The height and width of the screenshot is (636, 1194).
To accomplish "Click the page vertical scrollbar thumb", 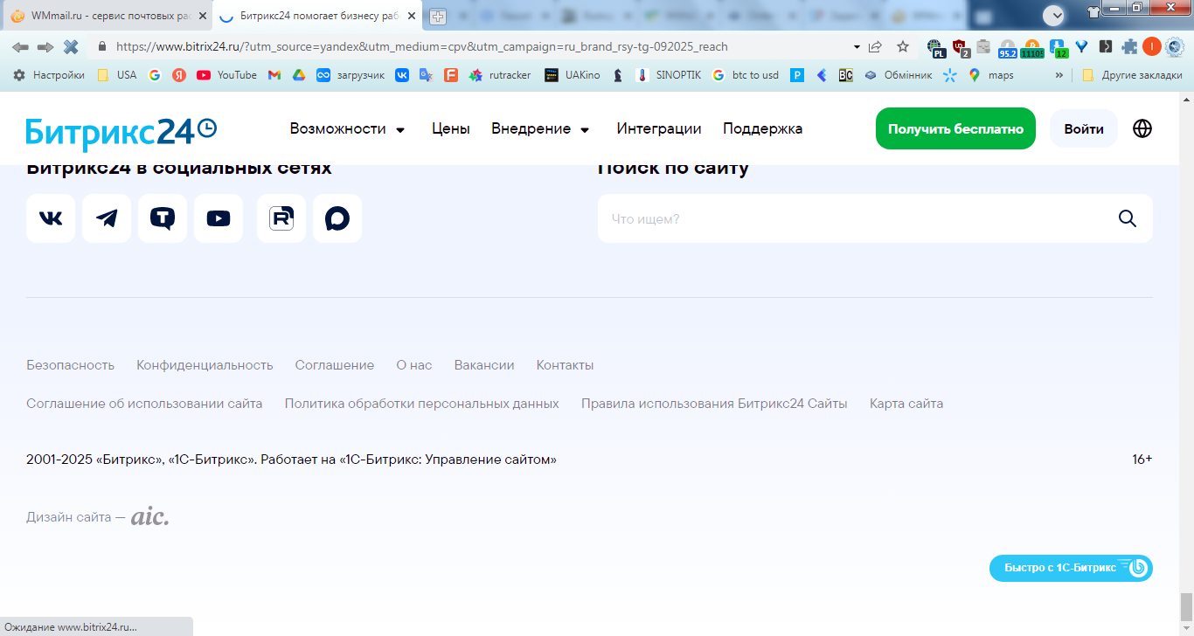I will pos(1186,605).
